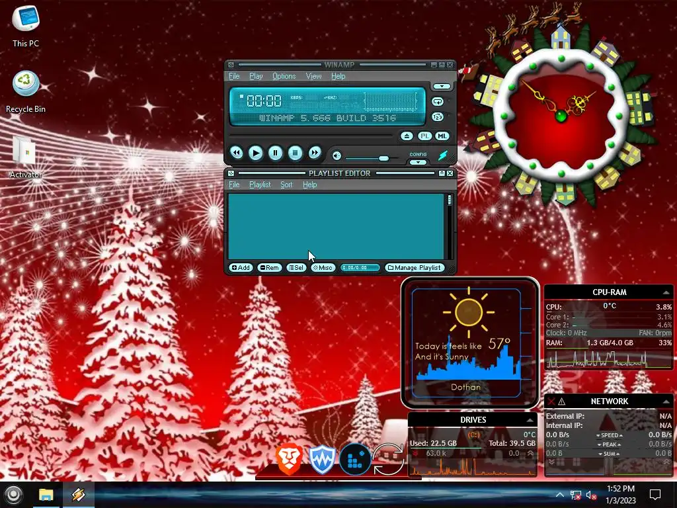Image resolution: width=677 pixels, height=508 pixels.
Task: Click the playlist Sel button
Action: [296, 268]
